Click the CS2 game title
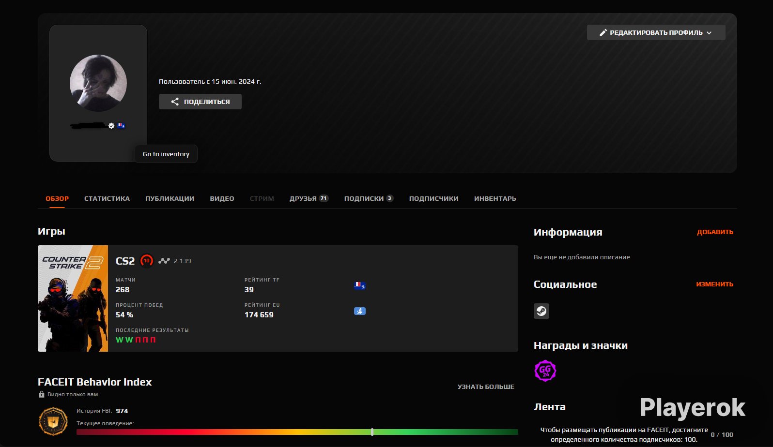This screenshot has width=773, height=447. 125,261
